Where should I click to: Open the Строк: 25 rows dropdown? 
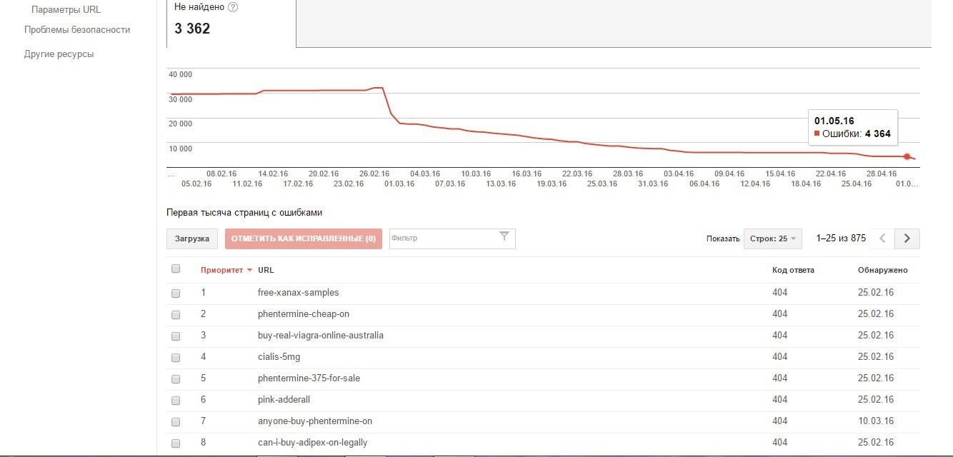pos(773,238)
